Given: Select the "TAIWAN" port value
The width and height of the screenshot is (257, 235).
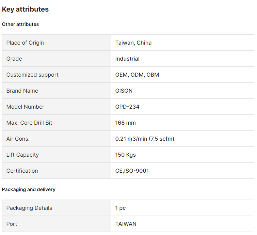Looking at the screenshot, I should pyautogui.click(x=126, y=224).
